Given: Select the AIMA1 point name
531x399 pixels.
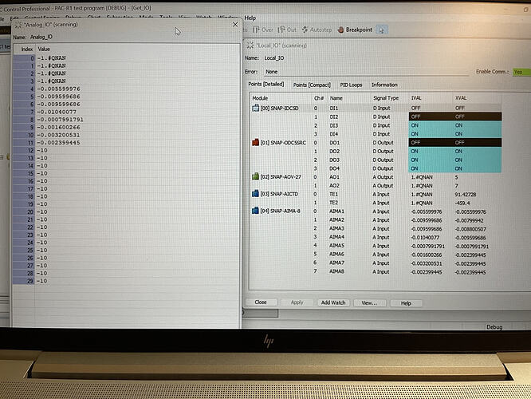Looking at the screenshot, I should pyautogui.click(x=336, y=211).
